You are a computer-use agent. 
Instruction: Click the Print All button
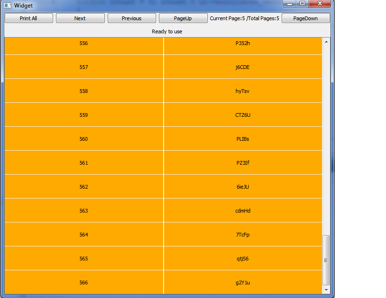click(28, 18)
